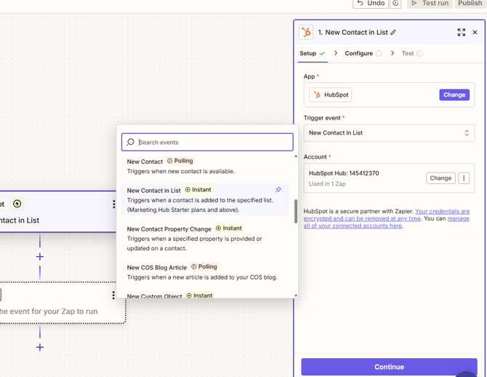Image resolution: width=487 pixels, height=377 pixels.
Task: Focus the Search events field
Action: [x=207, y=142]
